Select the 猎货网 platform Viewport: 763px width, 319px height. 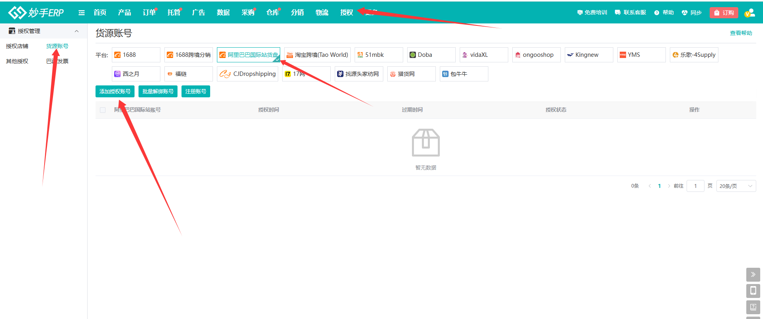[412, 74]
